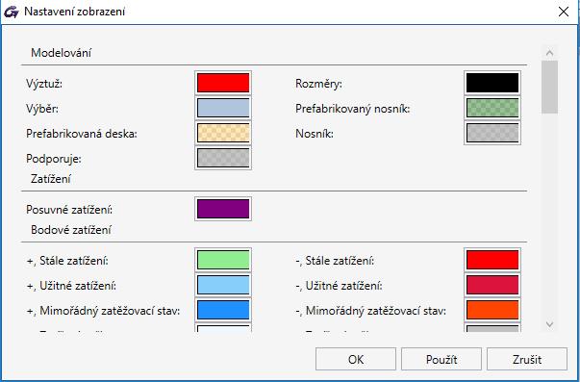Click the vertical scrollbar thumb
The image size is (580, 382).
[x=549, y=87]
